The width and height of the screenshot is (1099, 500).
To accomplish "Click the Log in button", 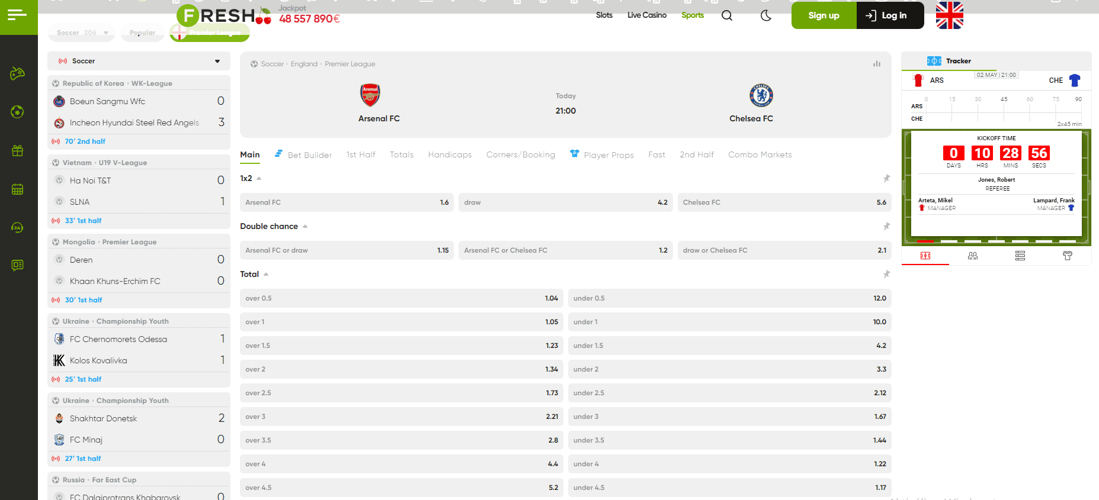I will click(x=890, y=15).
